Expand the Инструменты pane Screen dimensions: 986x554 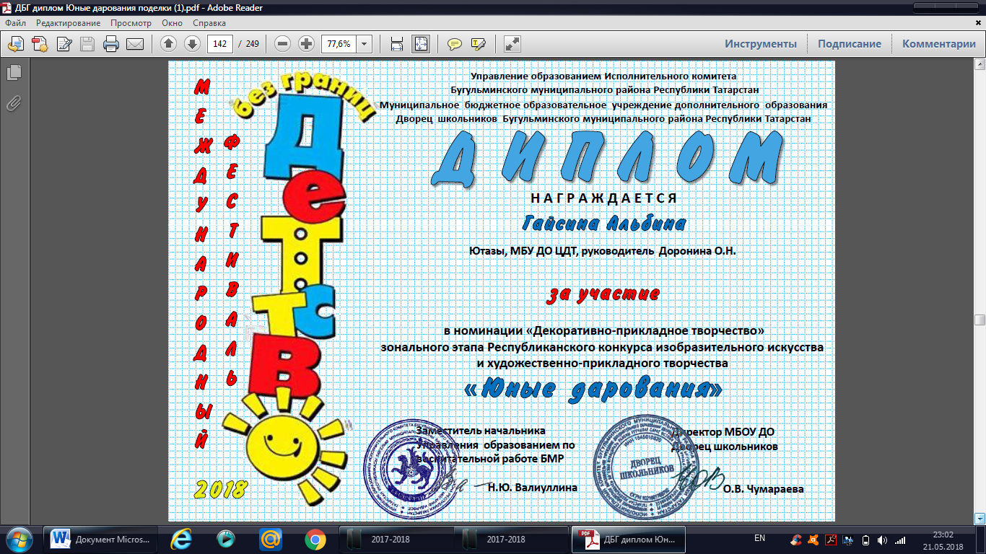tap(761, 44)
